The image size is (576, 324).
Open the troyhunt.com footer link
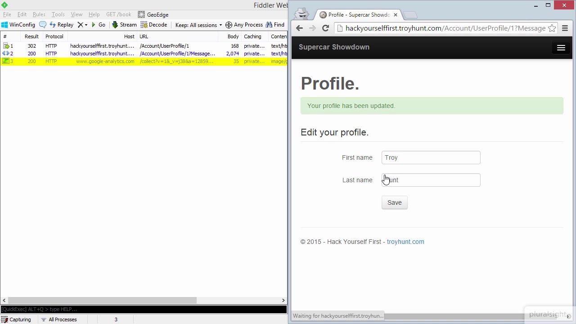click(x=405, y=242)
